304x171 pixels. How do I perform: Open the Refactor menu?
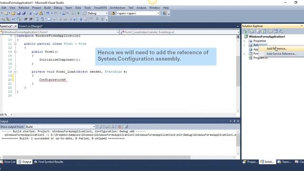click(24, 8)
